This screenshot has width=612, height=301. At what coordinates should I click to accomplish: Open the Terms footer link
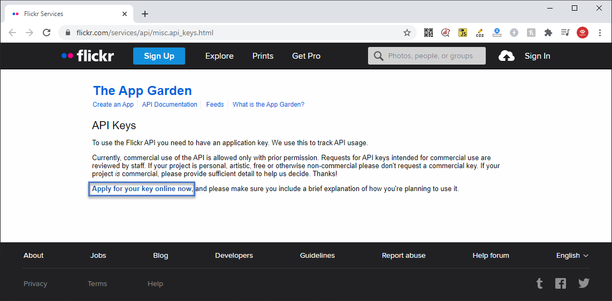tap(97, 283)
